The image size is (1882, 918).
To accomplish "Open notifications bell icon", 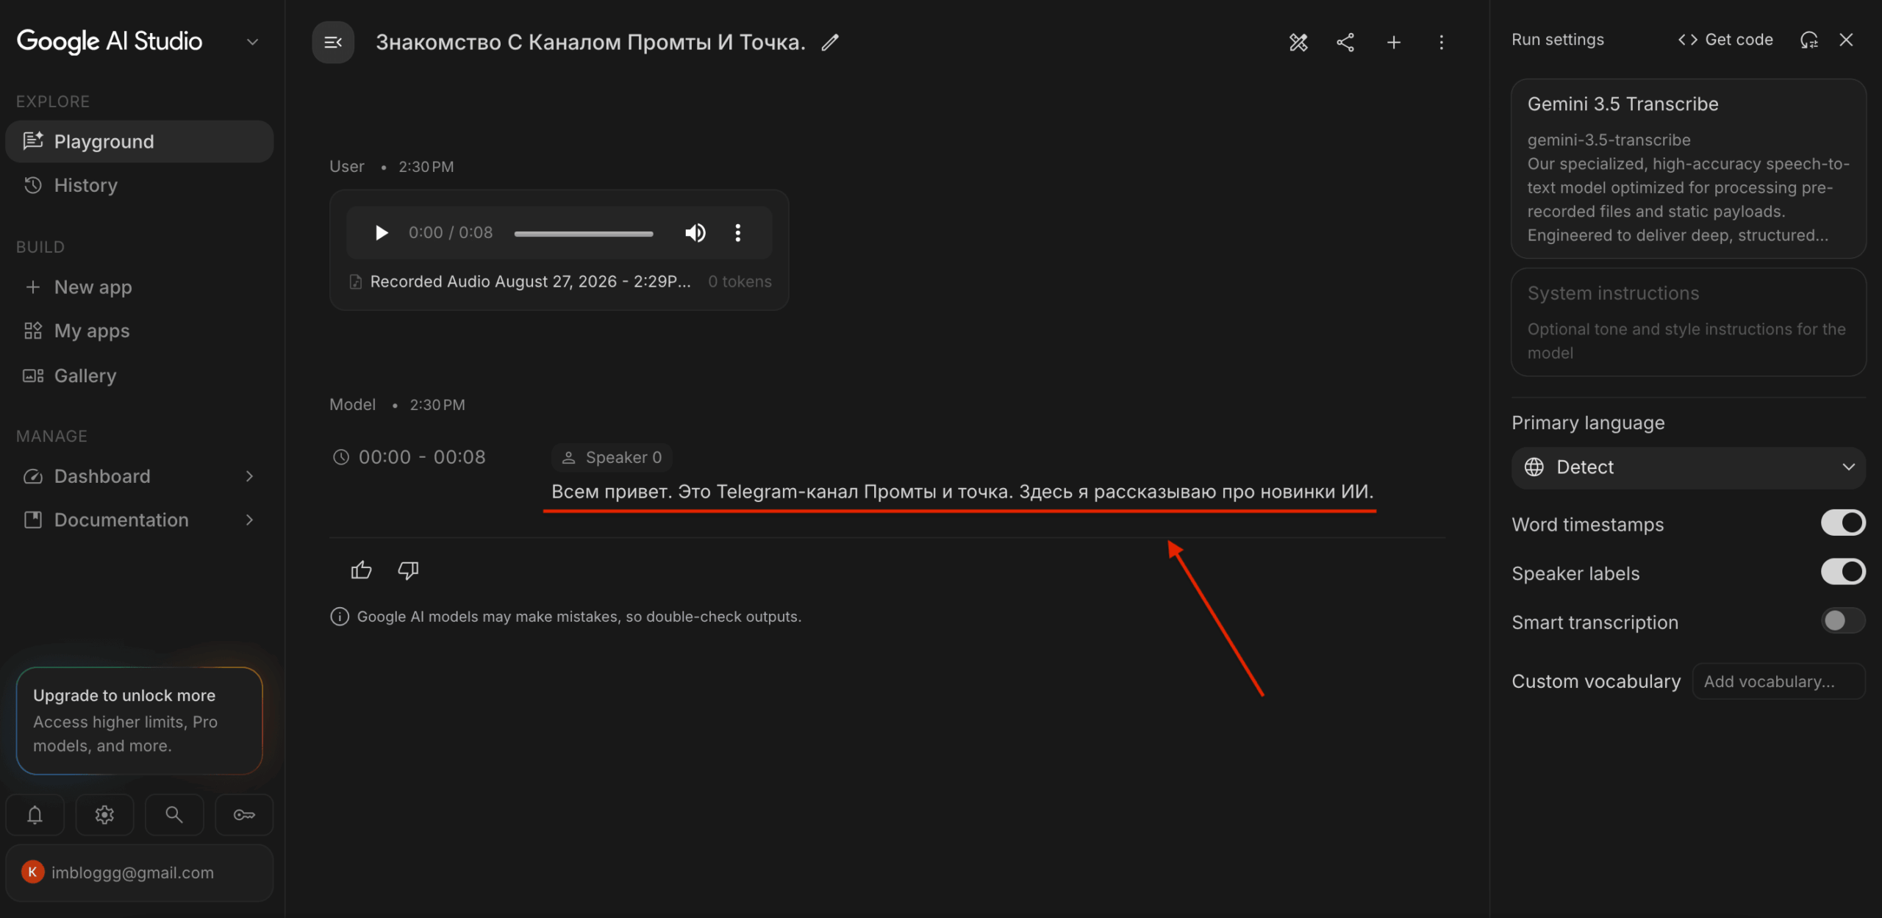I will pyautogui.click(x=35, y=814).
